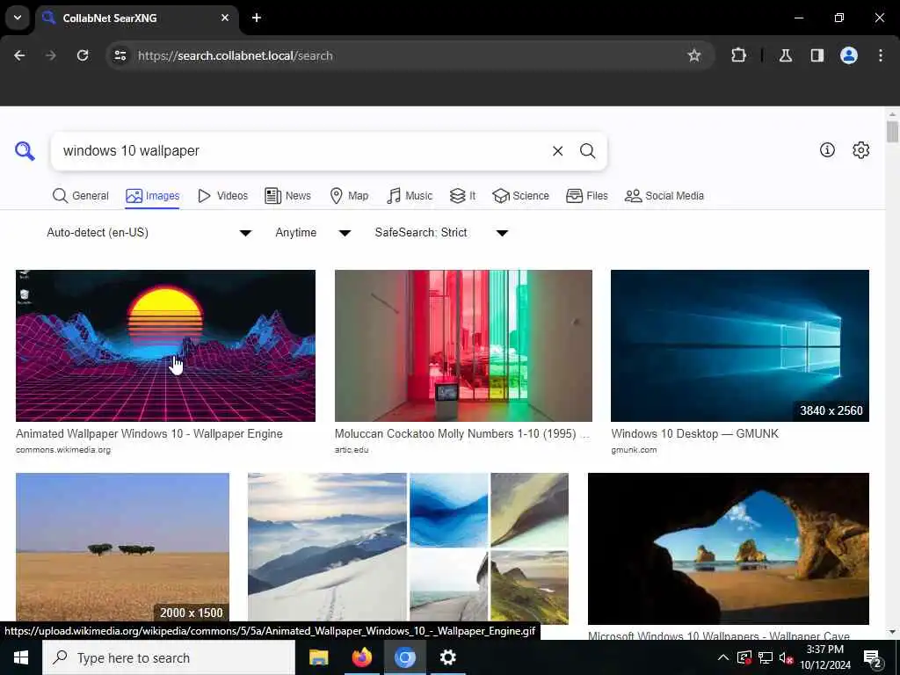Open a new tab with the plus button
Screen dimensions: 900x675
[x=257, y=18]
